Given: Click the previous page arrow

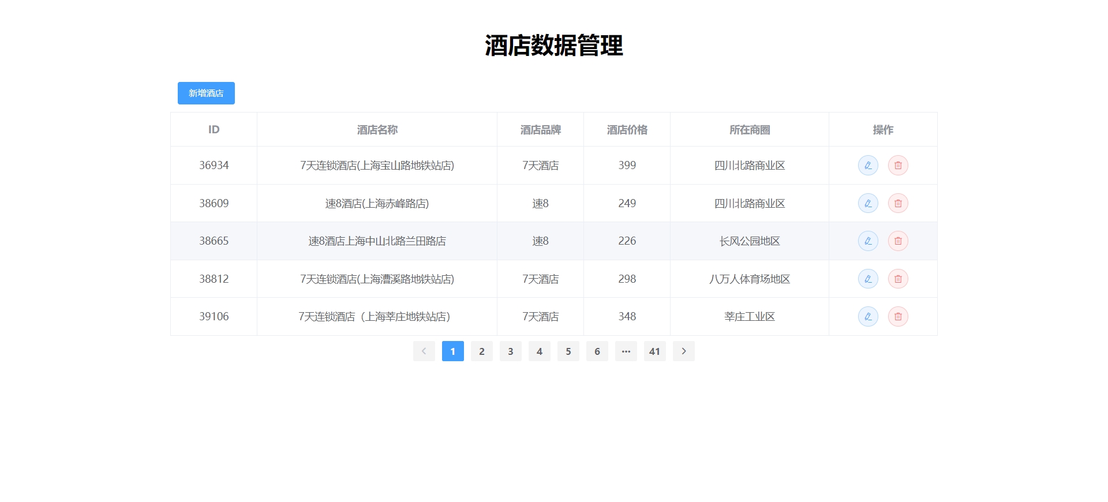Looking at the screenshot, I should pyautogui.click(x=424, y=351).
